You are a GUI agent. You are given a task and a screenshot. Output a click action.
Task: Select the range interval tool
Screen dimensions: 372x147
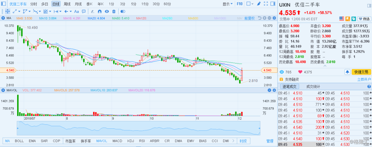pyautogui.click(x=56, y=12)
